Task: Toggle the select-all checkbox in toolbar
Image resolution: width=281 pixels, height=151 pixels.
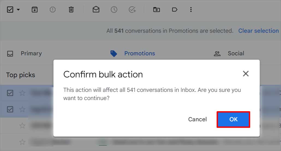Action: coord(10,10)
